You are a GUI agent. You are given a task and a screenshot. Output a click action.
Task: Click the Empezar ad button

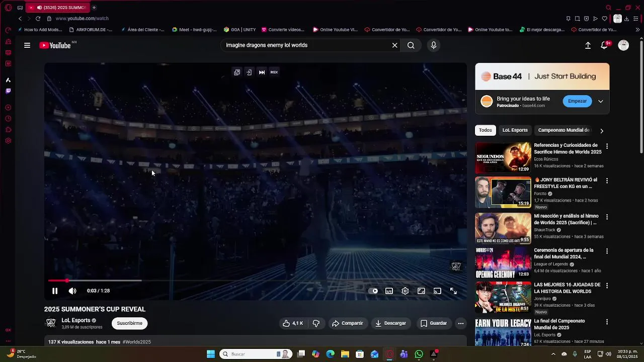tap(577, 101)
